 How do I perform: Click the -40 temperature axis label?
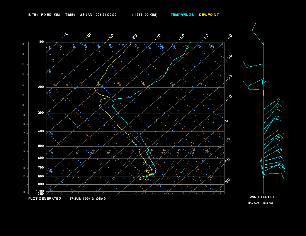point(229,37)
